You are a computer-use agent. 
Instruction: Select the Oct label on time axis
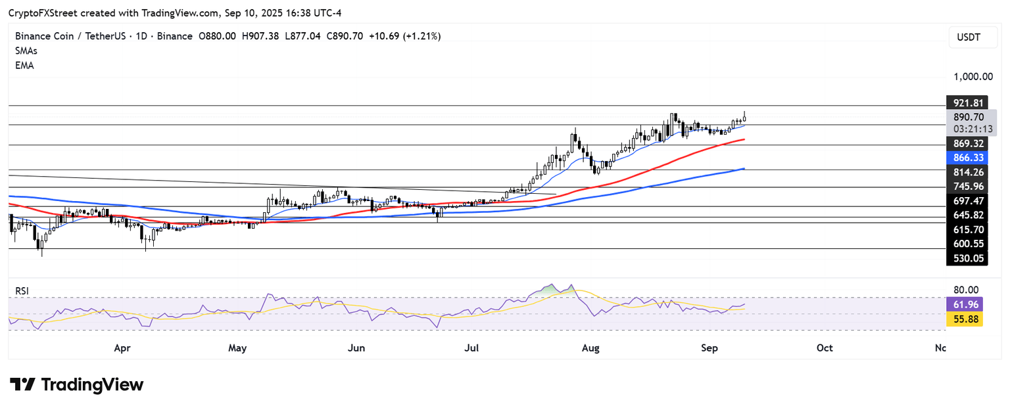point(824,348)
